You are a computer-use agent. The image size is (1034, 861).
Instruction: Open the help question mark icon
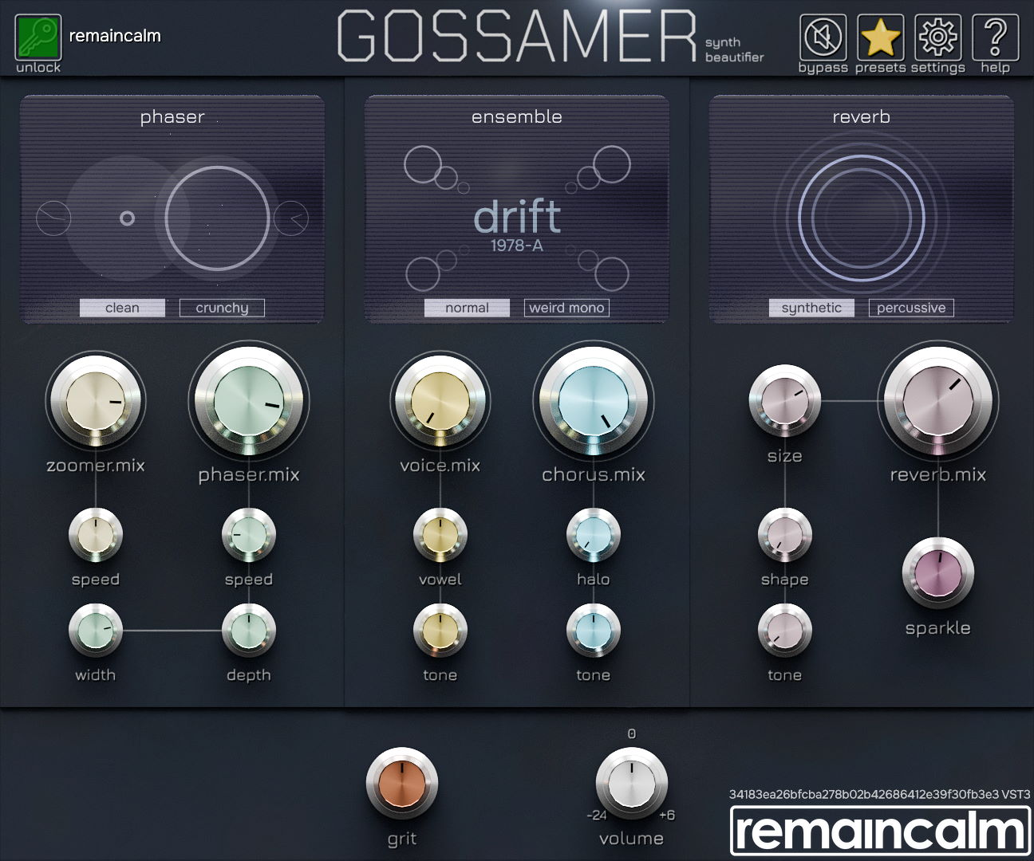tap(996, 37)
